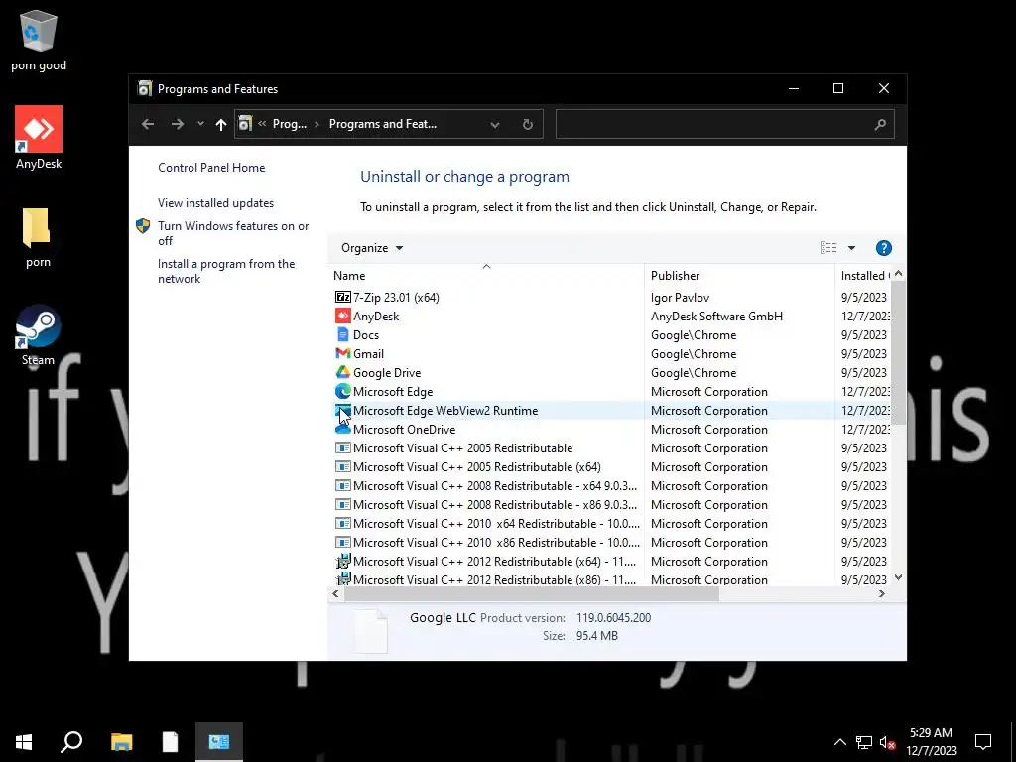Click the horizontal scrollbar thumb
The image size is (1016, 762).
point(532,593)
